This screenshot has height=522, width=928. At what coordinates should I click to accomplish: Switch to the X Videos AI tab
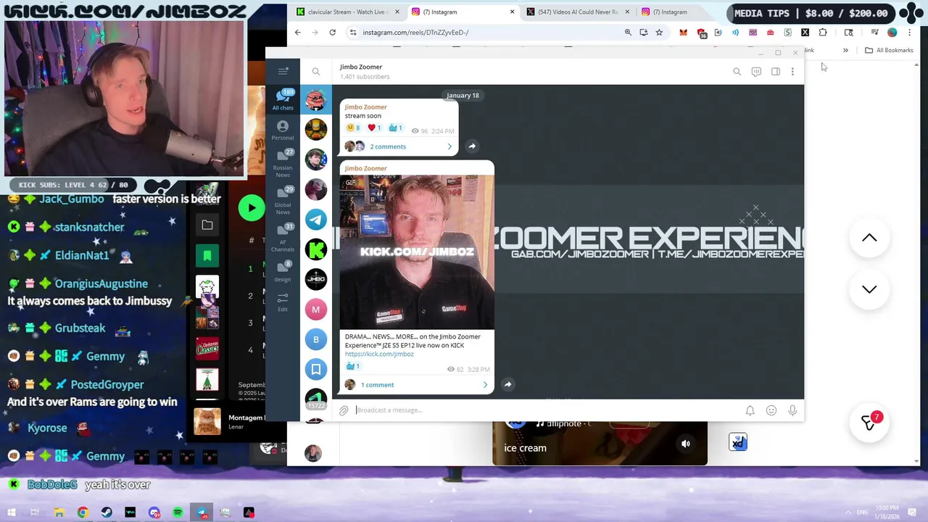(578, 12)
